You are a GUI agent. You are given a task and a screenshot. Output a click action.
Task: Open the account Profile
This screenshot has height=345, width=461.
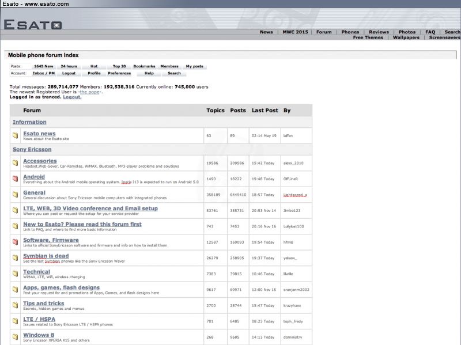coord(94,74)
